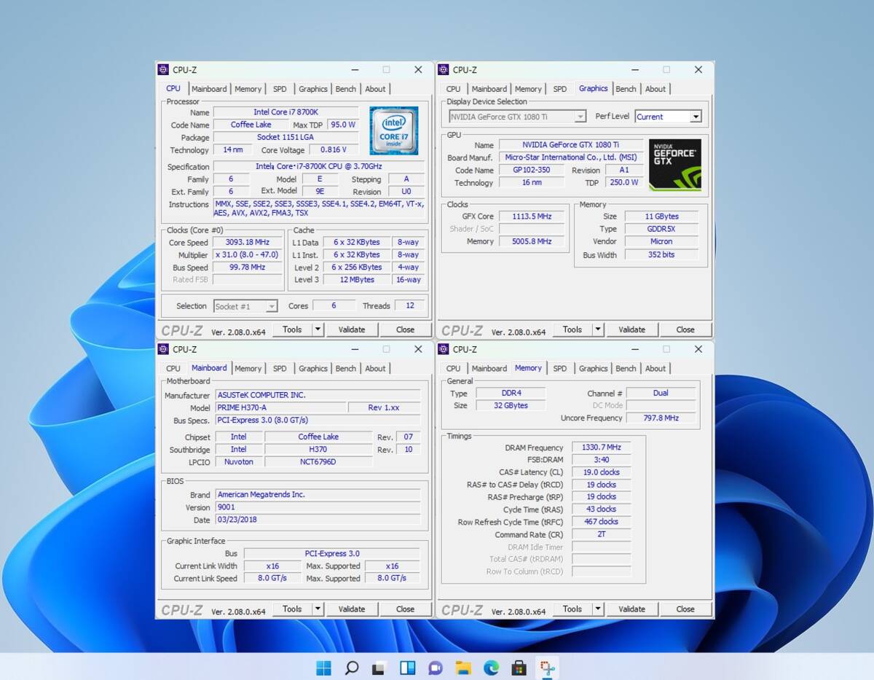
Task: Open Task View from the taskbar
Action: tap(379, 668)
